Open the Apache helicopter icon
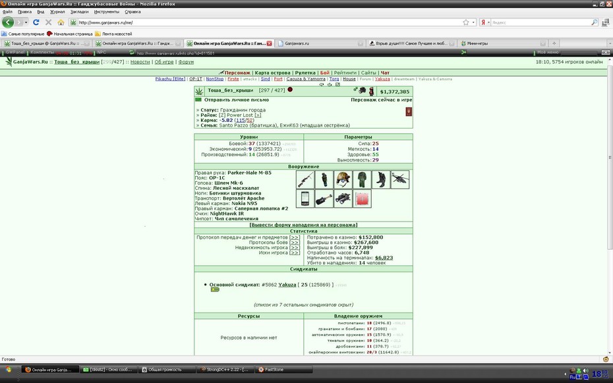 (x=400, y=180)
